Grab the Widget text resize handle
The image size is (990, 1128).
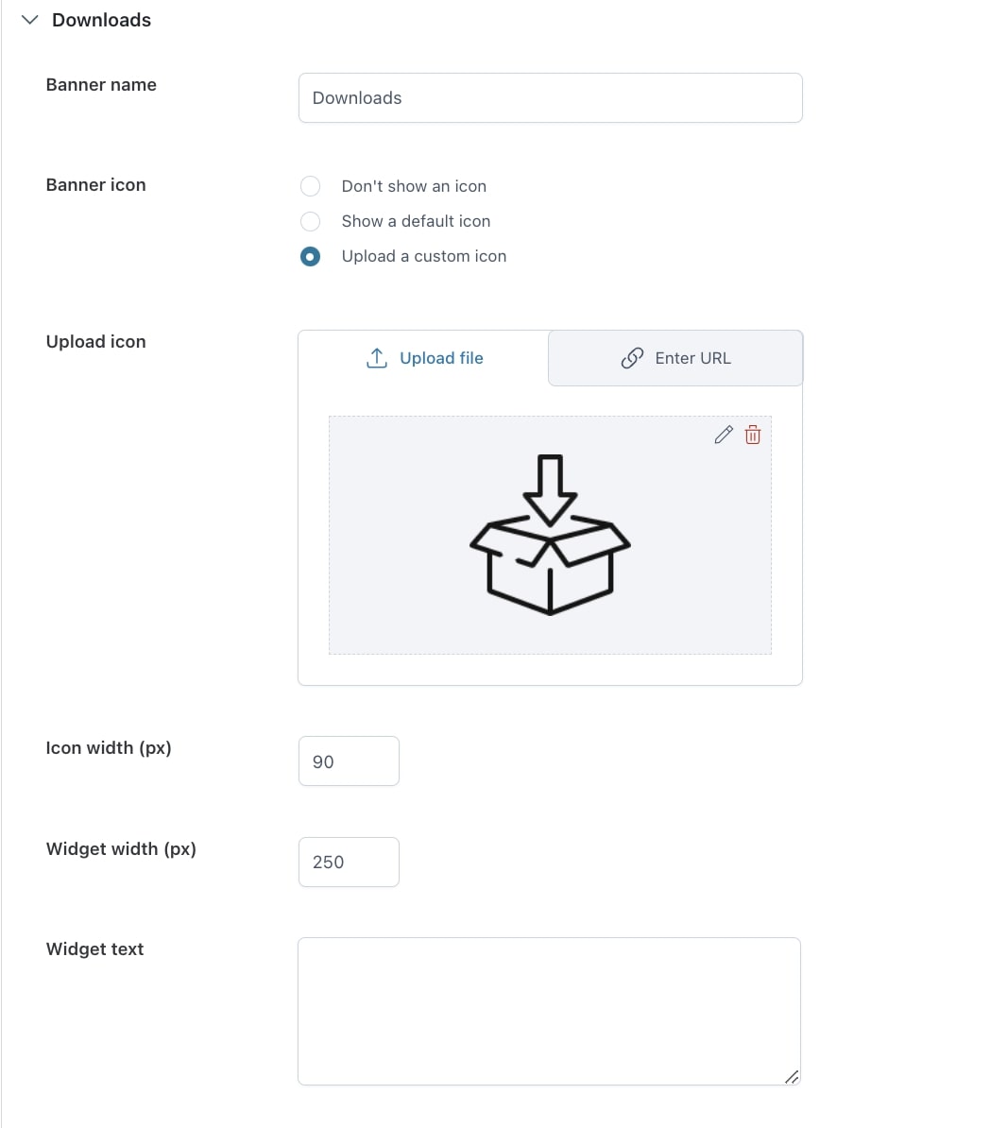pos(793,1077)
